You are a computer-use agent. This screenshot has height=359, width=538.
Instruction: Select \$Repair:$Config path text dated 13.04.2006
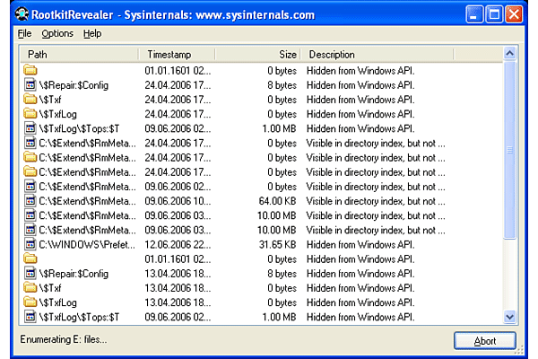(x=74, y=274)
